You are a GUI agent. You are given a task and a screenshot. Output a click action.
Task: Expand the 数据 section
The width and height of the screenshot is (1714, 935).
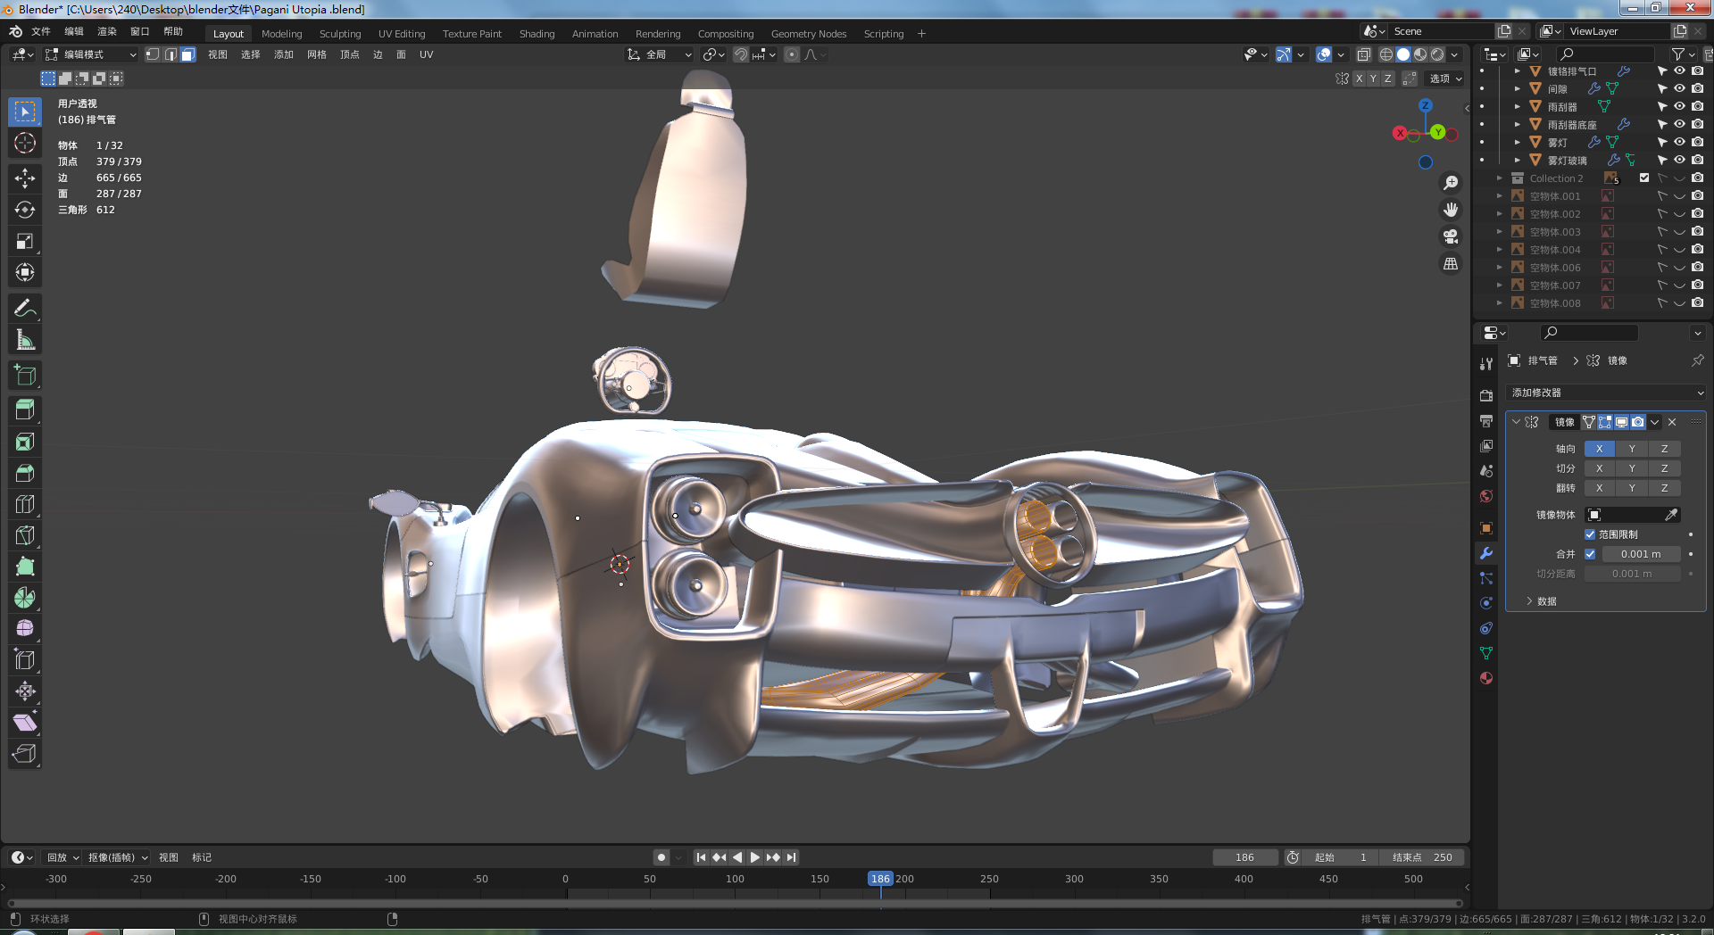1541,601
